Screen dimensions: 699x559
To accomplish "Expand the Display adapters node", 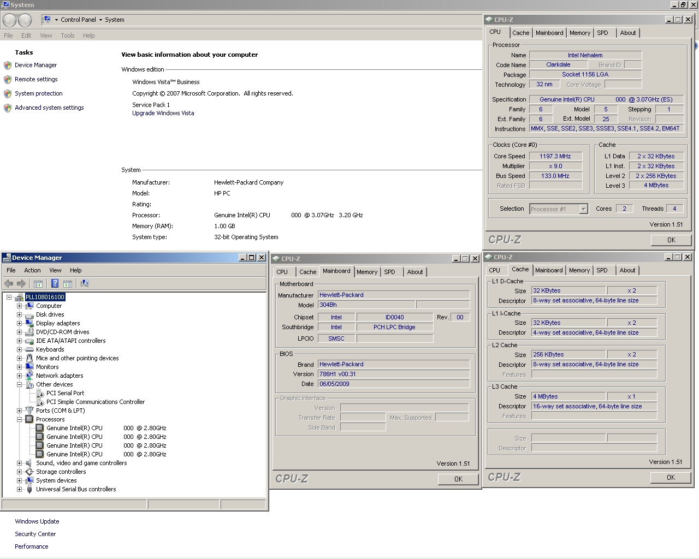I will point(19,323).
